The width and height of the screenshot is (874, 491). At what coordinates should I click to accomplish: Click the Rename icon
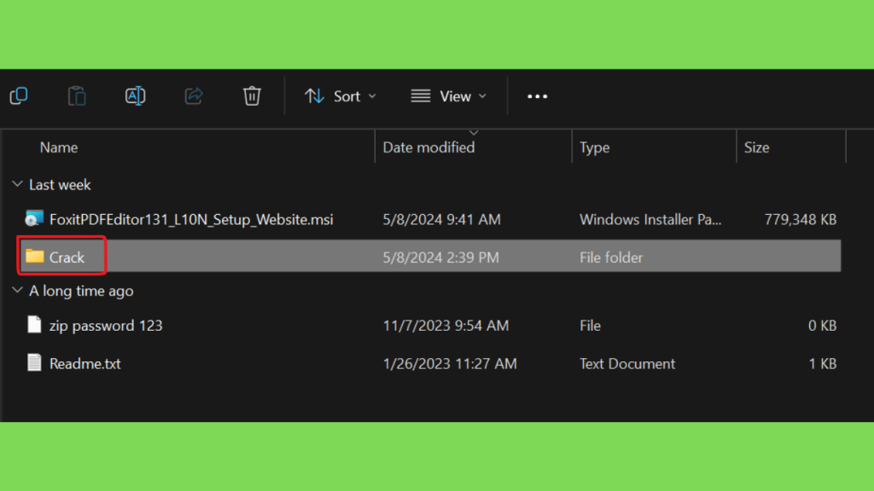pyautogui.click(x=136, y=95)
